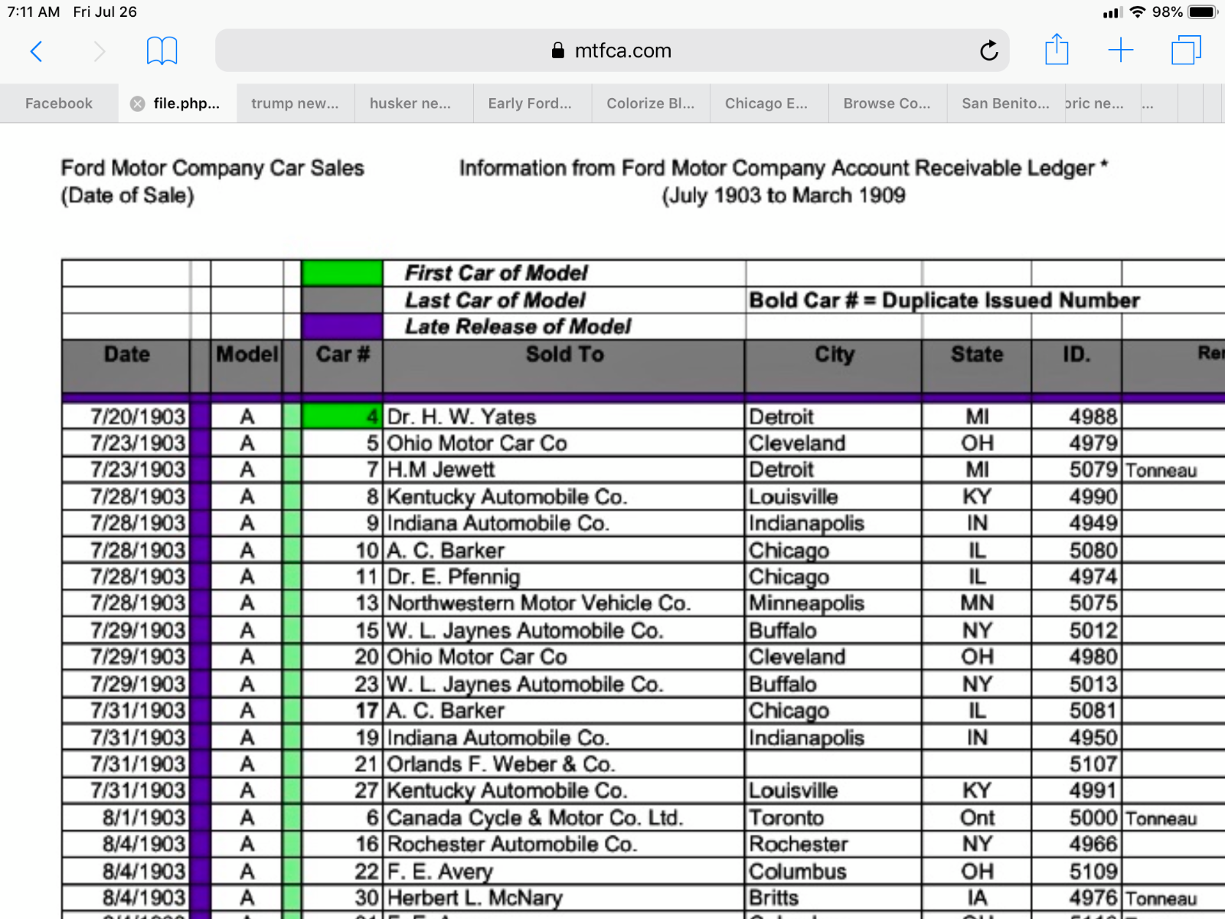This screenshot has height=919, width=1225.
Task: Select the Colorize Bl... tab
Action: tap(650, 103)
